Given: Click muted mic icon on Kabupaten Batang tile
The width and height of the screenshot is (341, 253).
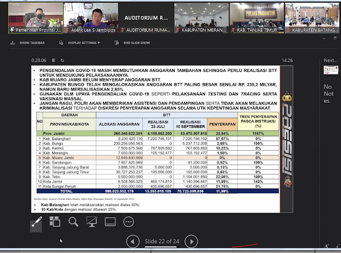Looking at the screenshot, I should pos(288,30).
